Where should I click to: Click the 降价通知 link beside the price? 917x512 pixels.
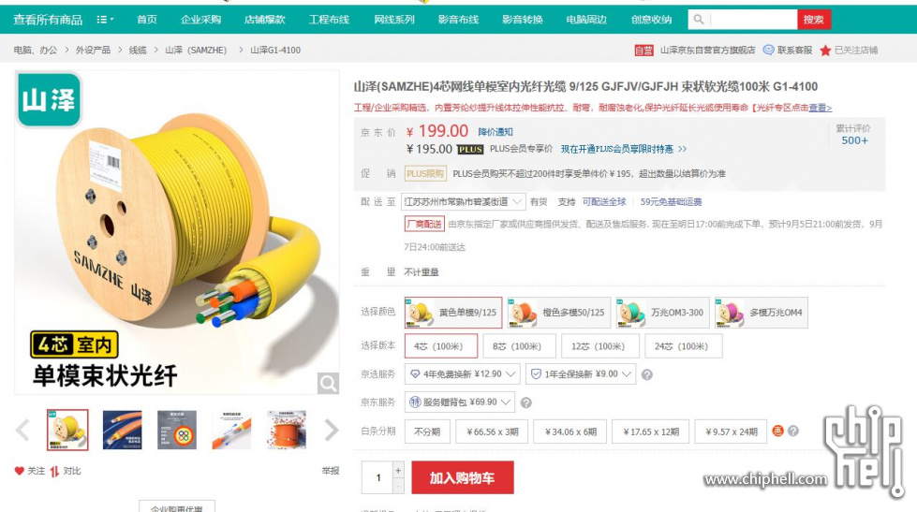495,132
